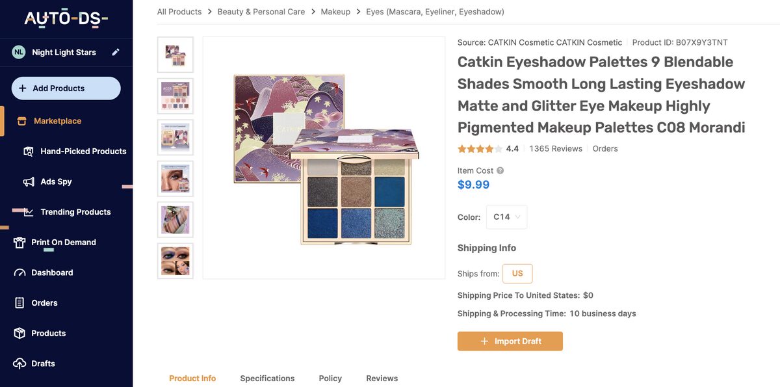Open the Reviews tab
780x387 pixels.
[382, 378]
